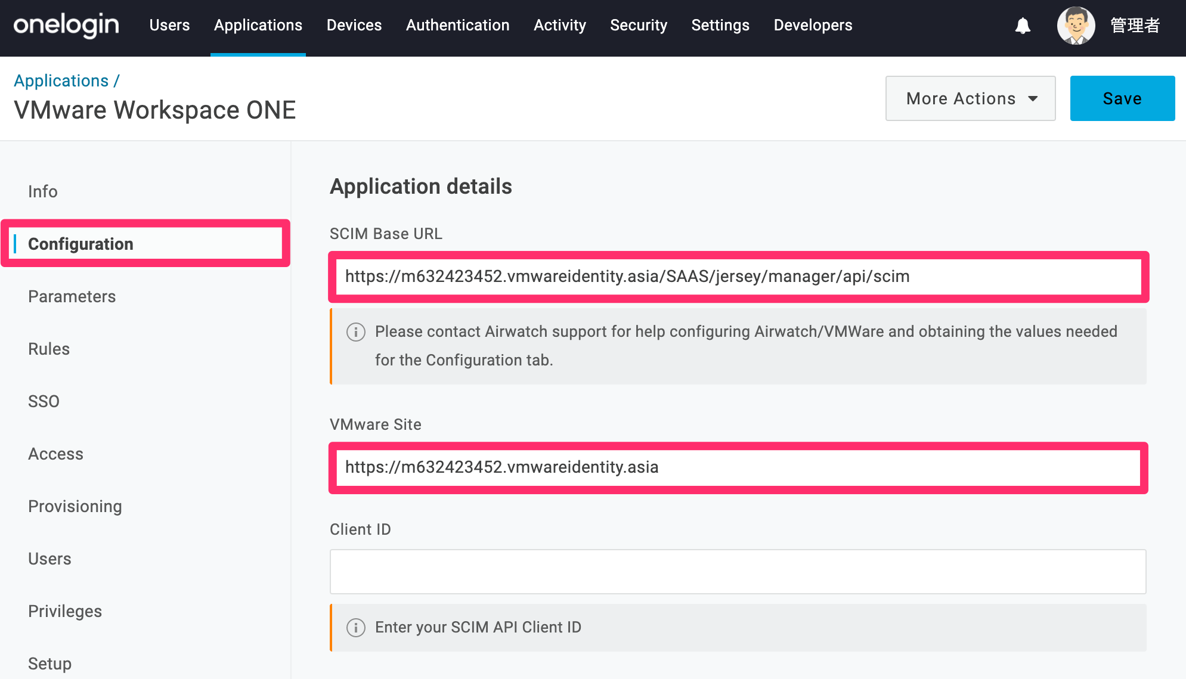Click the OneLogin logo

click(66, 26)
